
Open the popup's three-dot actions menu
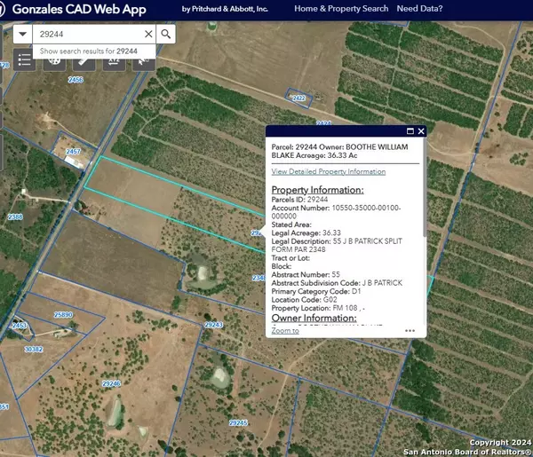pos(410,330)
